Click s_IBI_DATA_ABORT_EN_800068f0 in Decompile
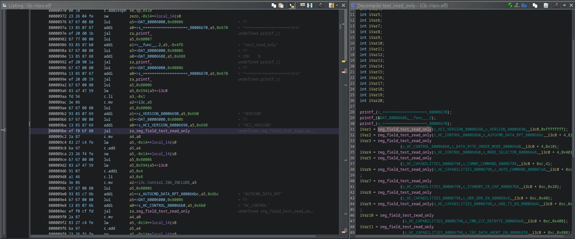 [496, 233]
